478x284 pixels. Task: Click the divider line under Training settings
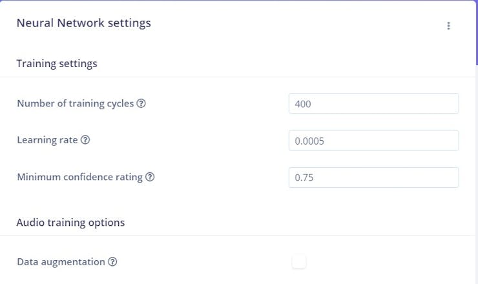(238, 77)
